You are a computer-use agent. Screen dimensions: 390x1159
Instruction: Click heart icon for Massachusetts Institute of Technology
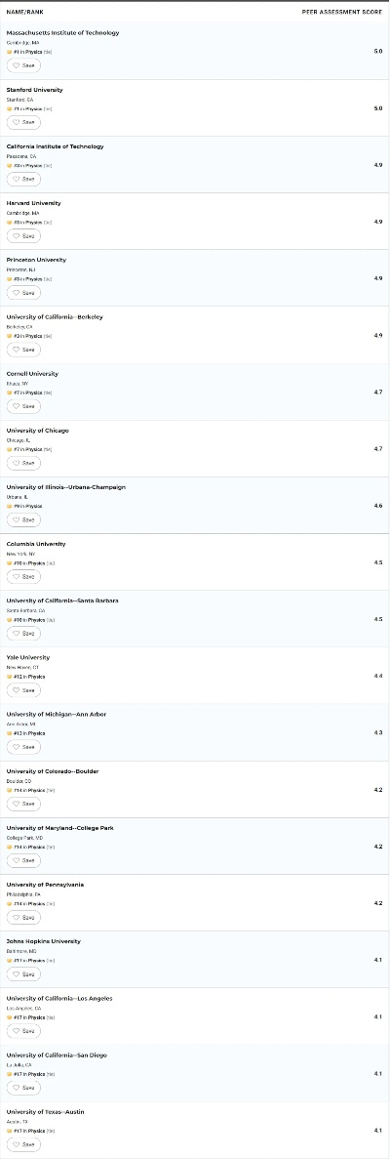[x=17, y=65]
